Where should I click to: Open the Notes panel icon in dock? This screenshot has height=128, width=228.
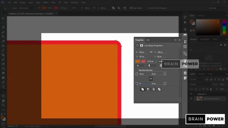coord(185,78)
